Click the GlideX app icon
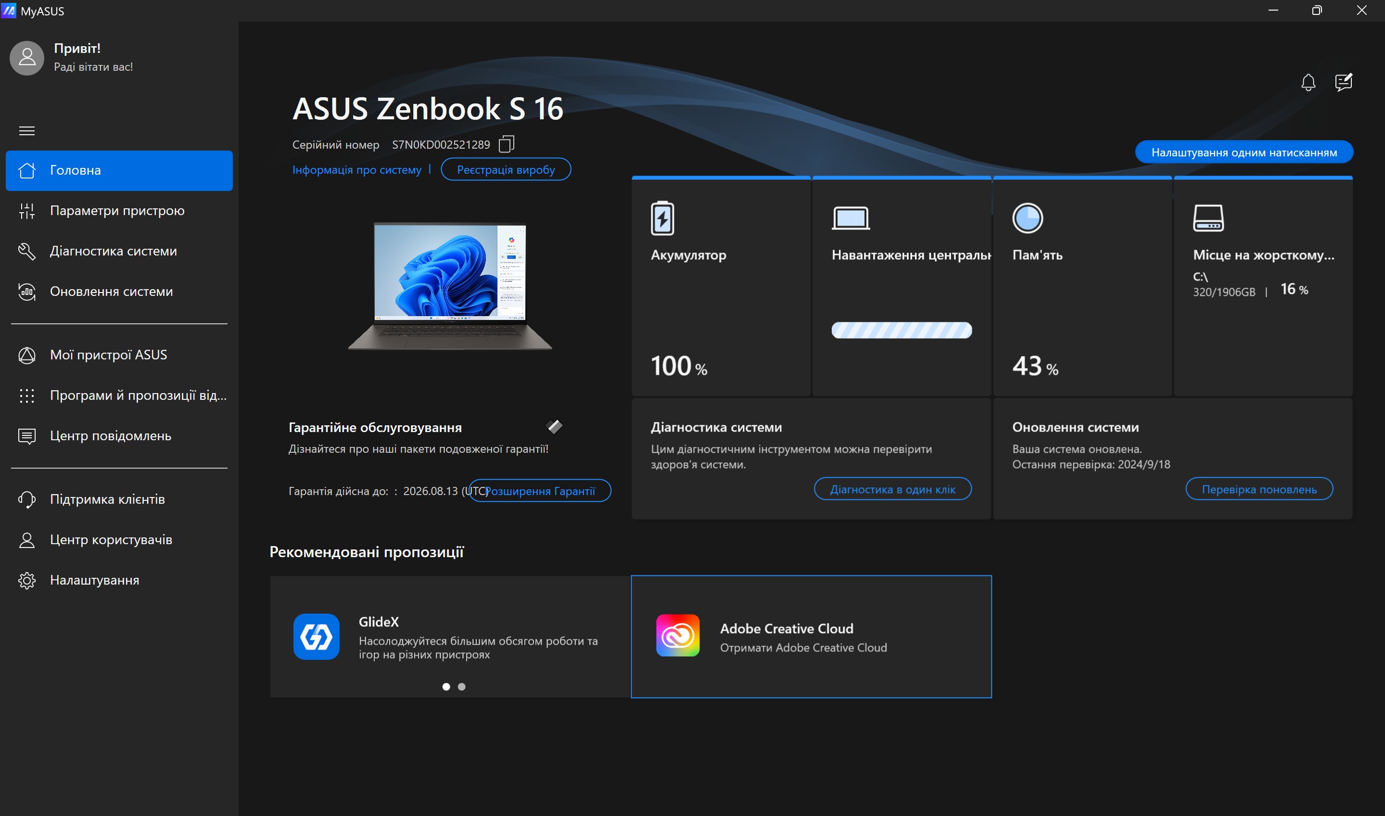Viewport: 1385px width, 816px height. 316,637
